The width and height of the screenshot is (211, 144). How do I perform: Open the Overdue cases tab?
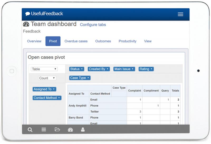point(76,41)
